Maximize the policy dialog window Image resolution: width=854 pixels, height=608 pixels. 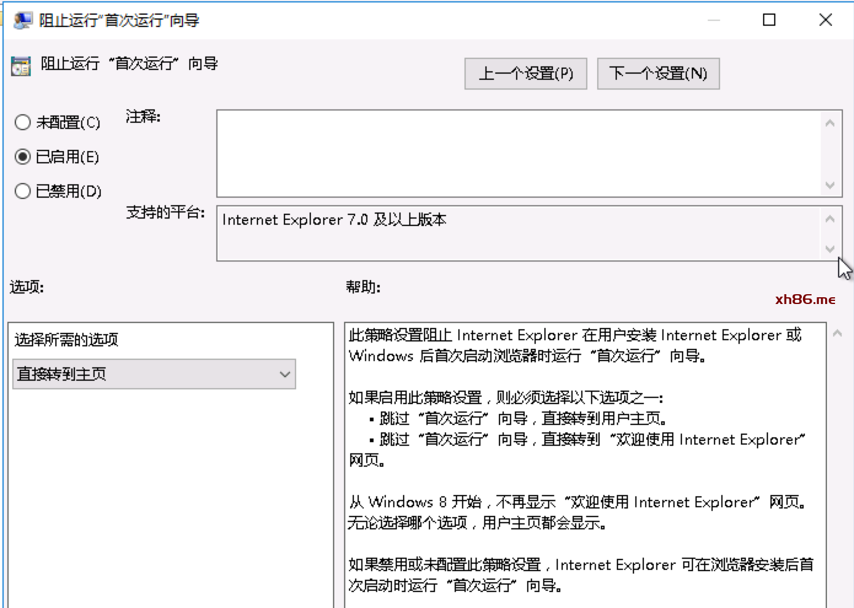769,20
